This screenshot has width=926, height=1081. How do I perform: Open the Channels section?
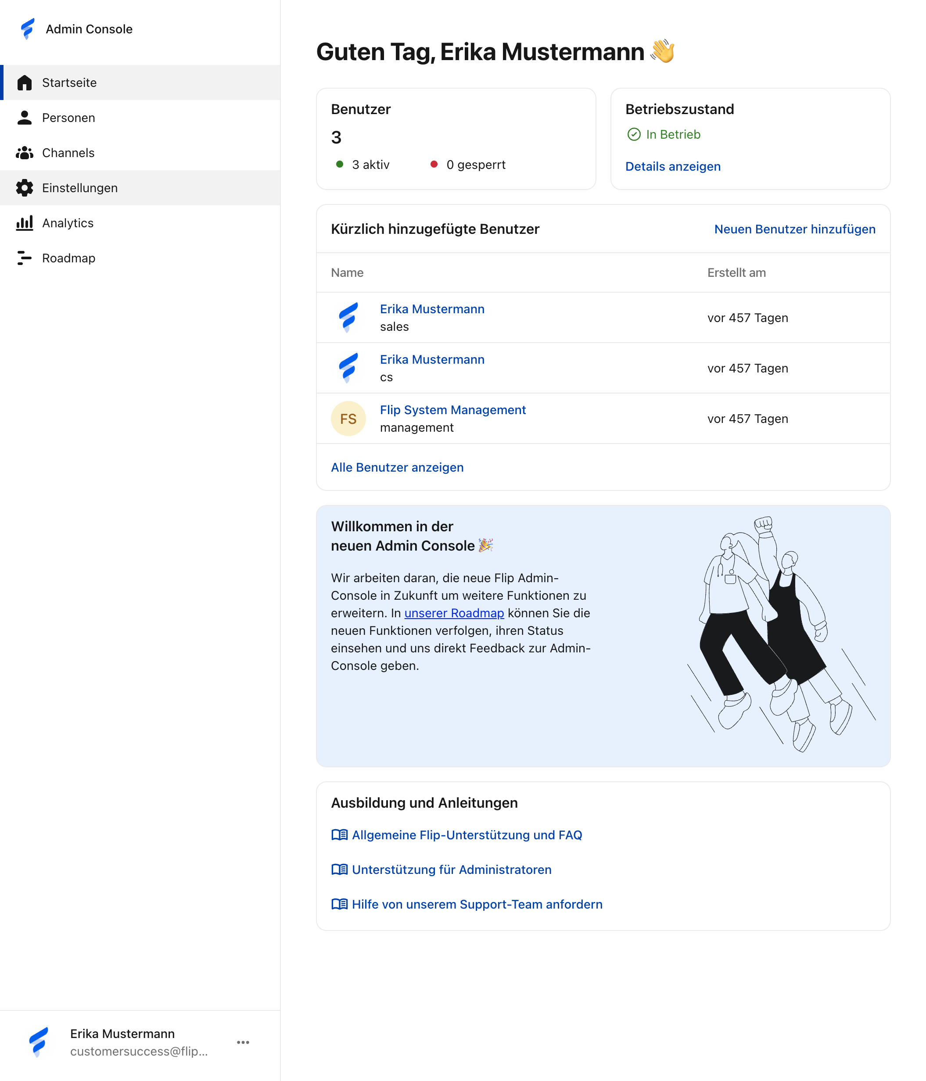[140, 153]
